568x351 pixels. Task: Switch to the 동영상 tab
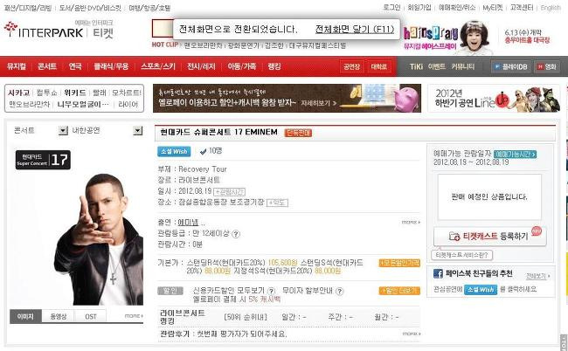click(x=58, y=316)
